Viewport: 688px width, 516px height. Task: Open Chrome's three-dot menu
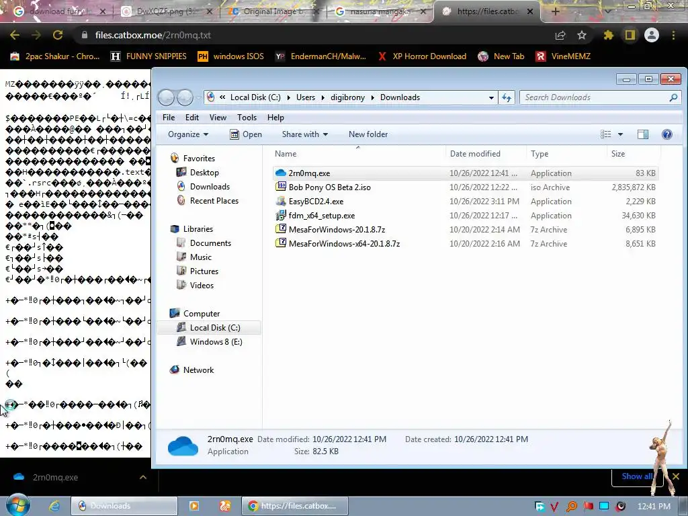673,35
